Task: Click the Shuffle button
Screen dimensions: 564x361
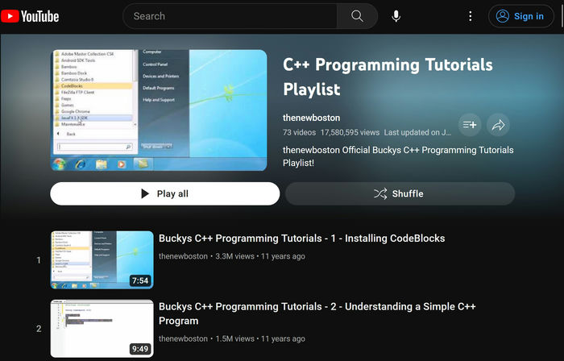Action: [400, 194]
